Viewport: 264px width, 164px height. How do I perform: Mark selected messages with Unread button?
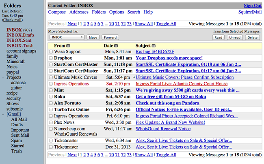tap(234, 37)
